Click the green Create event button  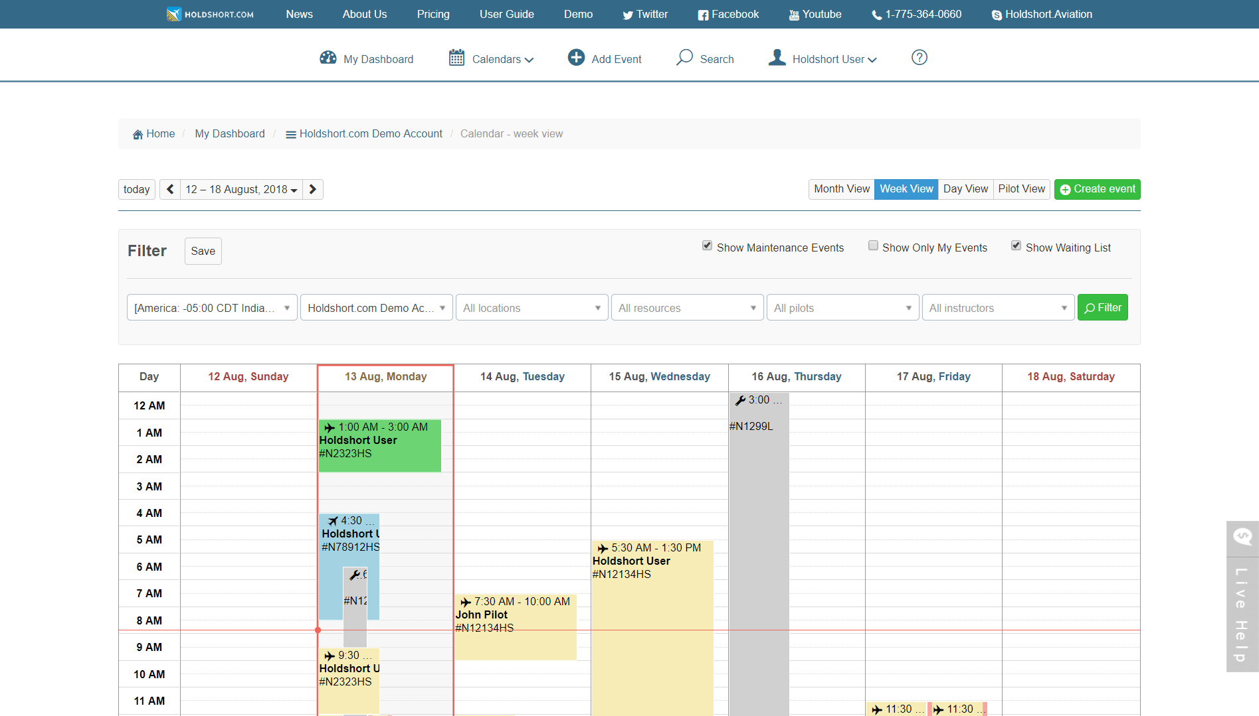click(x=1096, y=189)
